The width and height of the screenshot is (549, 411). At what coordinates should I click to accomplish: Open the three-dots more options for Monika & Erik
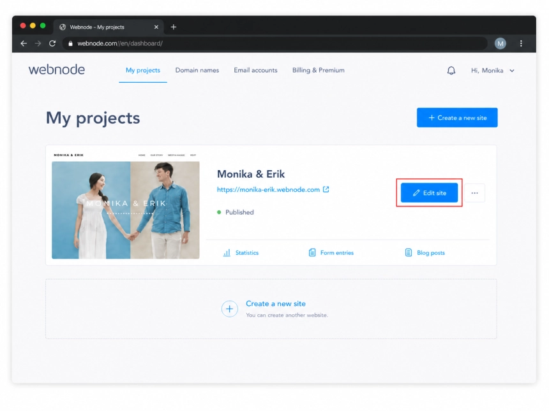[x=475, y=193]
